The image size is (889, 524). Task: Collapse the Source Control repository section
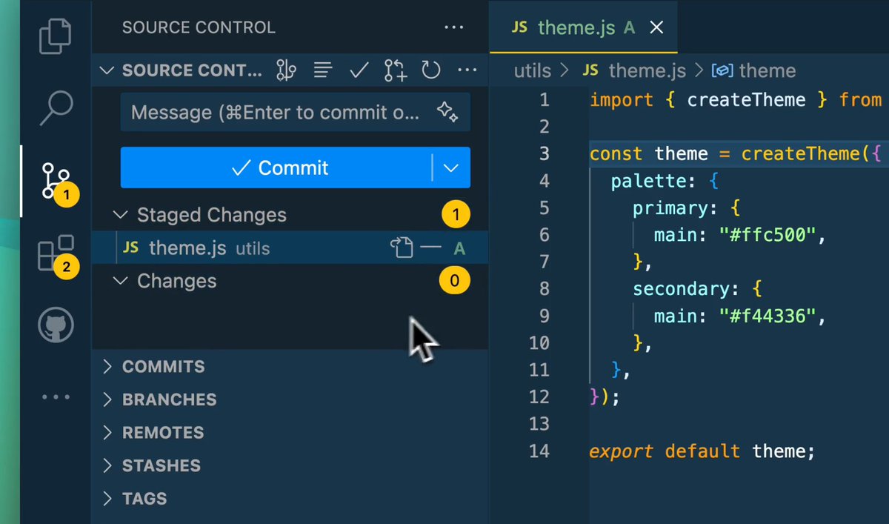[x=107, y=70]
